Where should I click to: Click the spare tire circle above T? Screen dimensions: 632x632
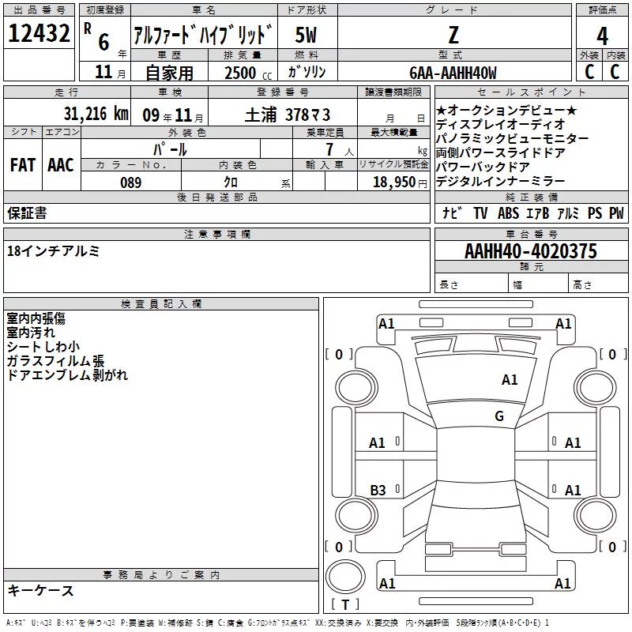click(x=345, y=577)
